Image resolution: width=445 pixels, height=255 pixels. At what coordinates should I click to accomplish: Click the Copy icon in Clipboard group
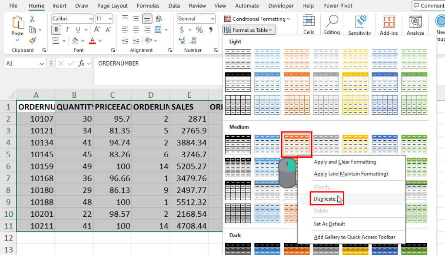click(32, 30)
